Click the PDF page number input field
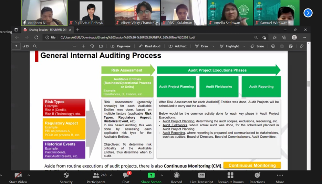 tap(16, 46)
